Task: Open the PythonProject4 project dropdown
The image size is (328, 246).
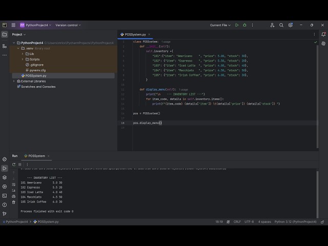Action: point(35,25)
